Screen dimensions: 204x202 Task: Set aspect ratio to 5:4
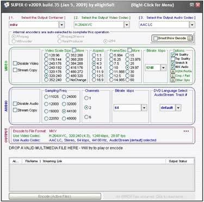point(94,67)
